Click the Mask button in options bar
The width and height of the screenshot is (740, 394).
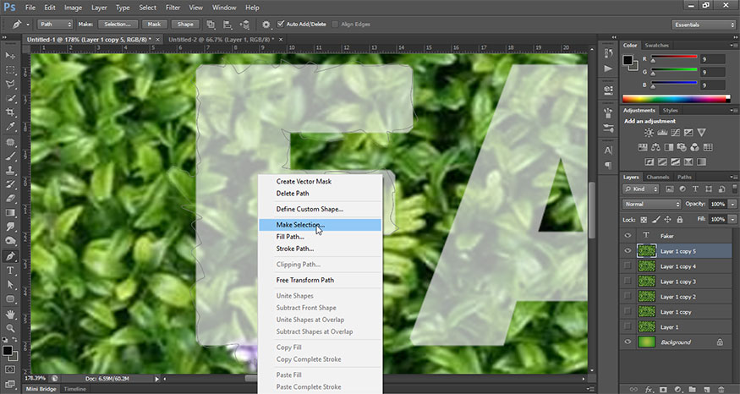tap(154, 25)
